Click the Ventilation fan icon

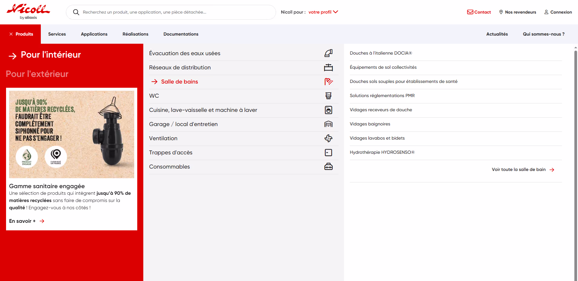(x=329, y=138)
